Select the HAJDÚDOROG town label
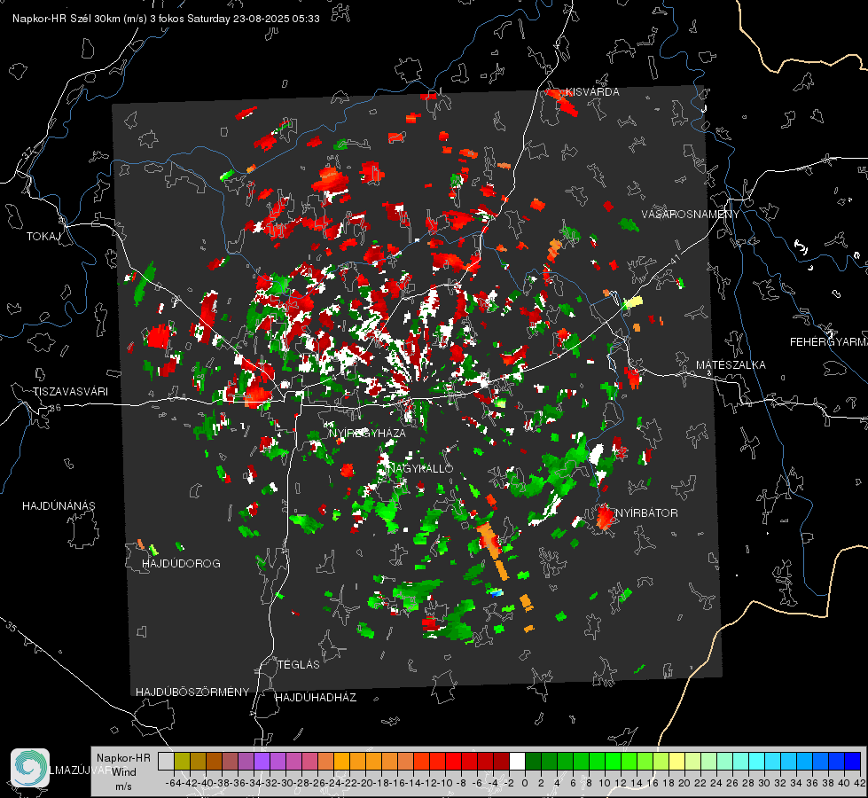This screenshot has width=868, height=798. (x=181, y=564)
